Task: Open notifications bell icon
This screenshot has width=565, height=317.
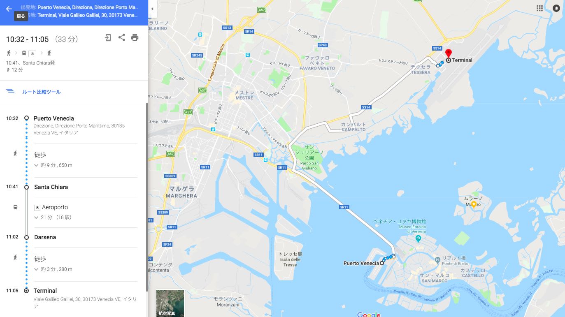Action: [x=556, y=8]
